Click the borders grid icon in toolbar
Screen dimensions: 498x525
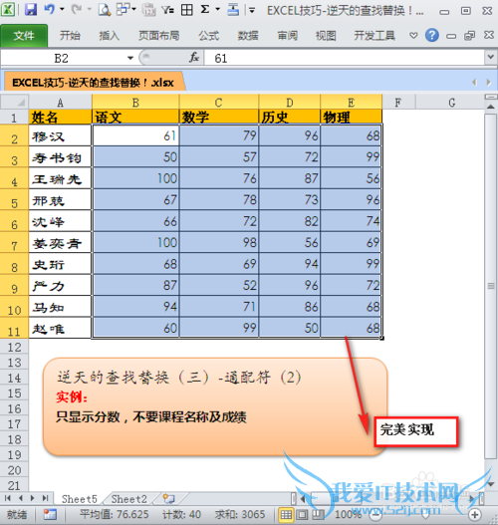pos(187,10)
